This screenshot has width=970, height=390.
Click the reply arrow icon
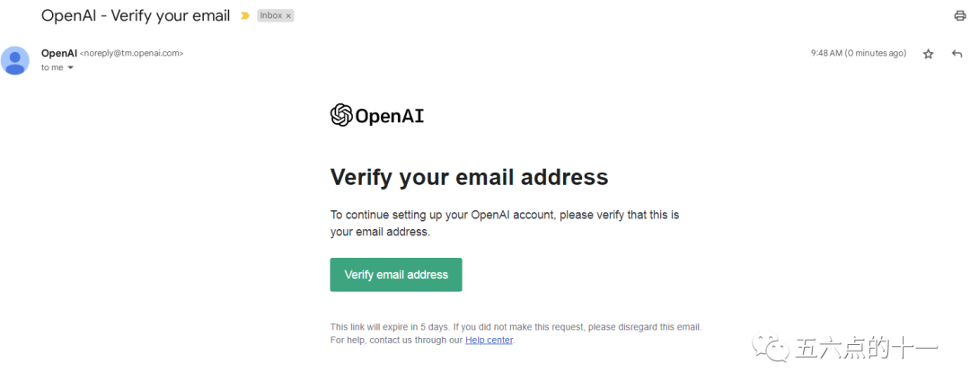point(957,54)
